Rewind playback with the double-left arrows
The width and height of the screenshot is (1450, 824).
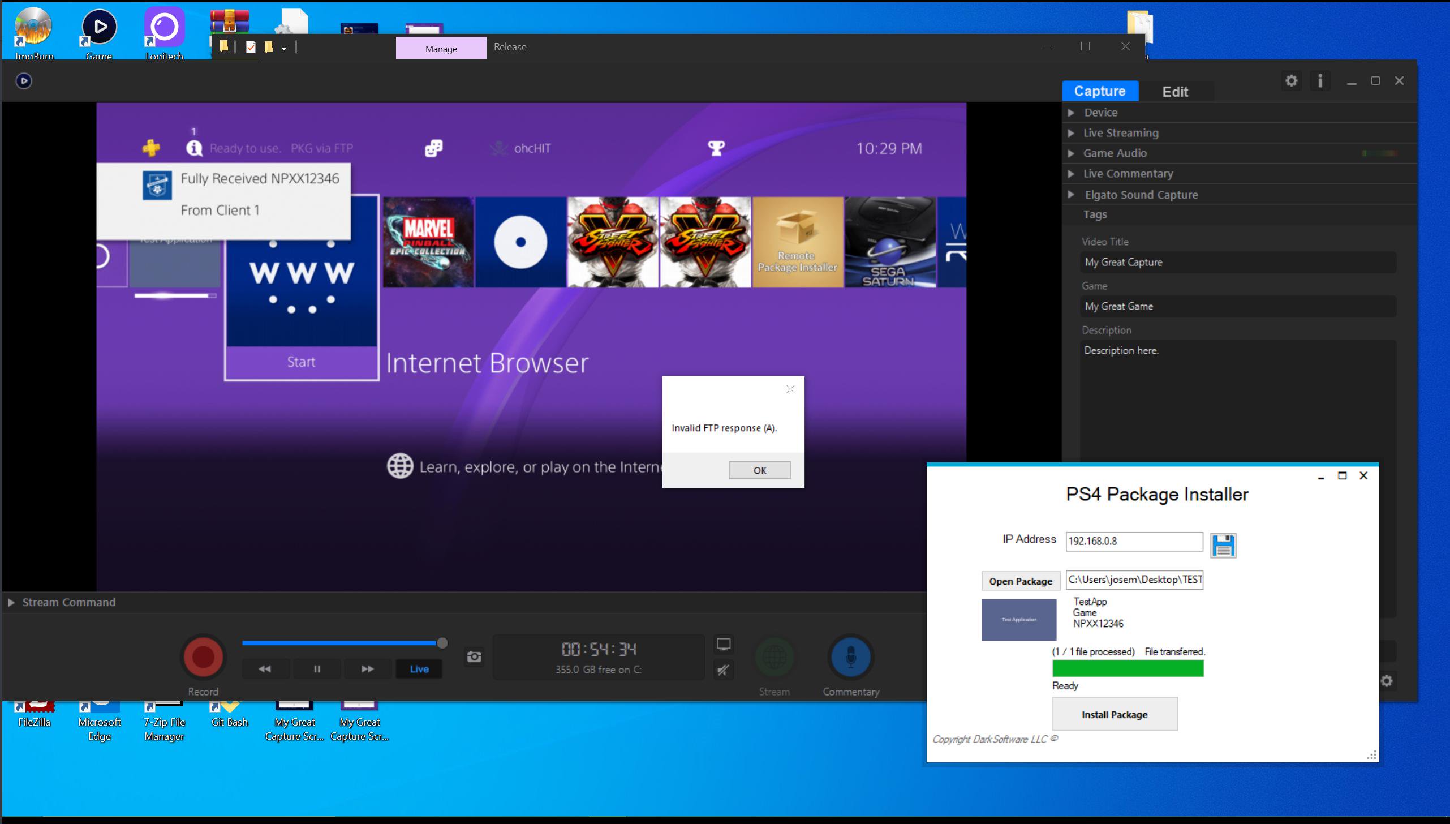click(x=265, y=669)
